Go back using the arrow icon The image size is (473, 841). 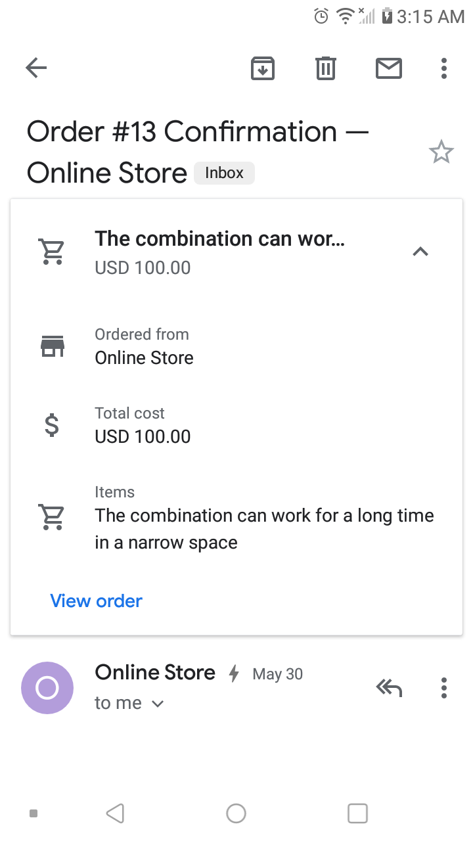click(x=36, y=68)
